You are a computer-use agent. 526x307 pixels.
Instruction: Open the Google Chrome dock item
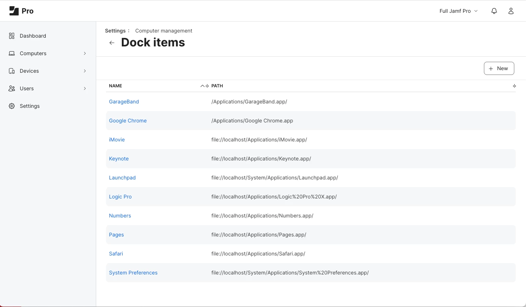[128, 121]
